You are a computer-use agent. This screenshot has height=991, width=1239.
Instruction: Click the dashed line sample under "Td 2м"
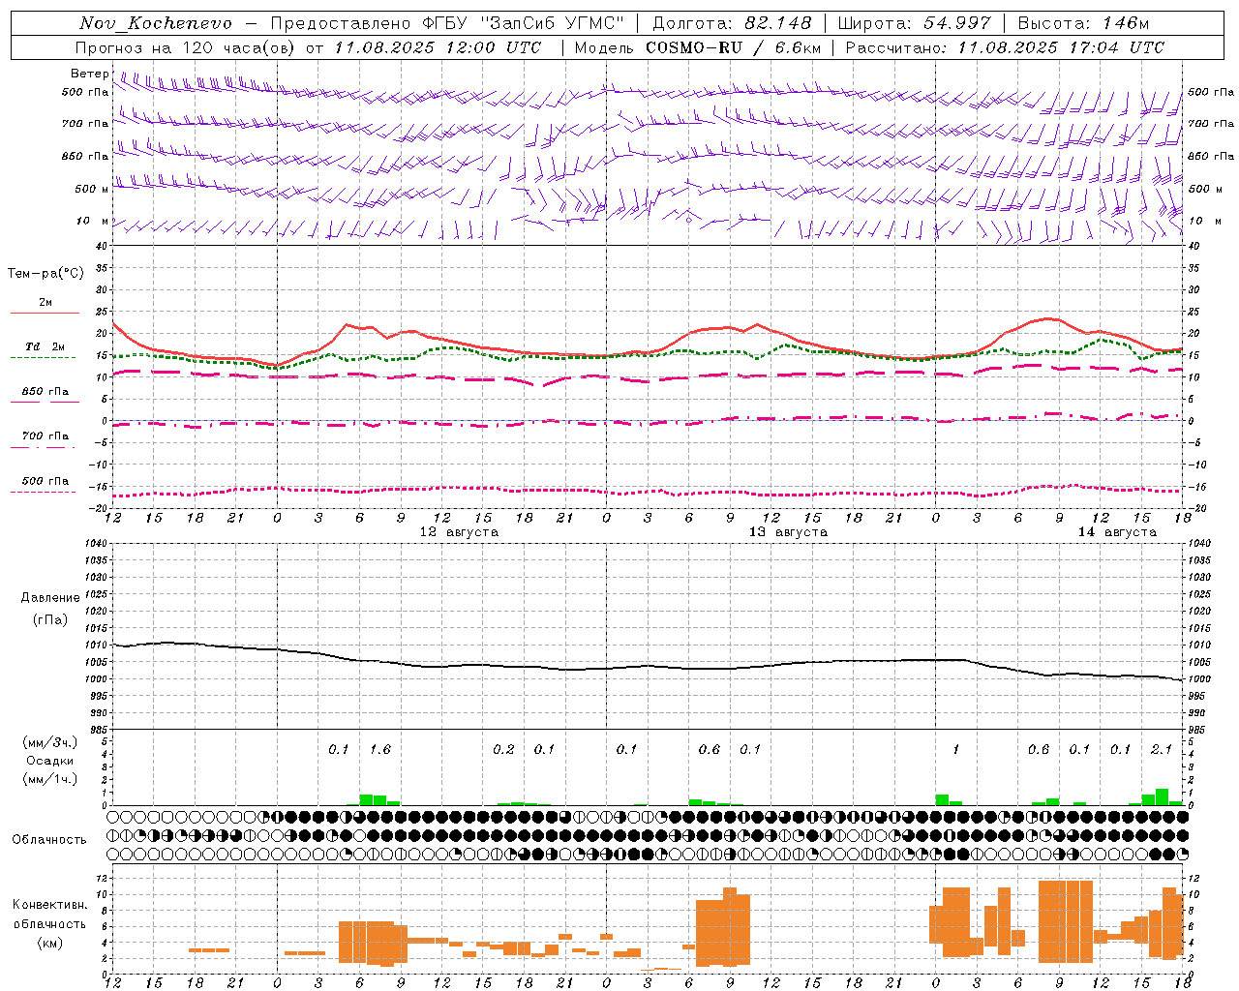click(x=43, y=358)
